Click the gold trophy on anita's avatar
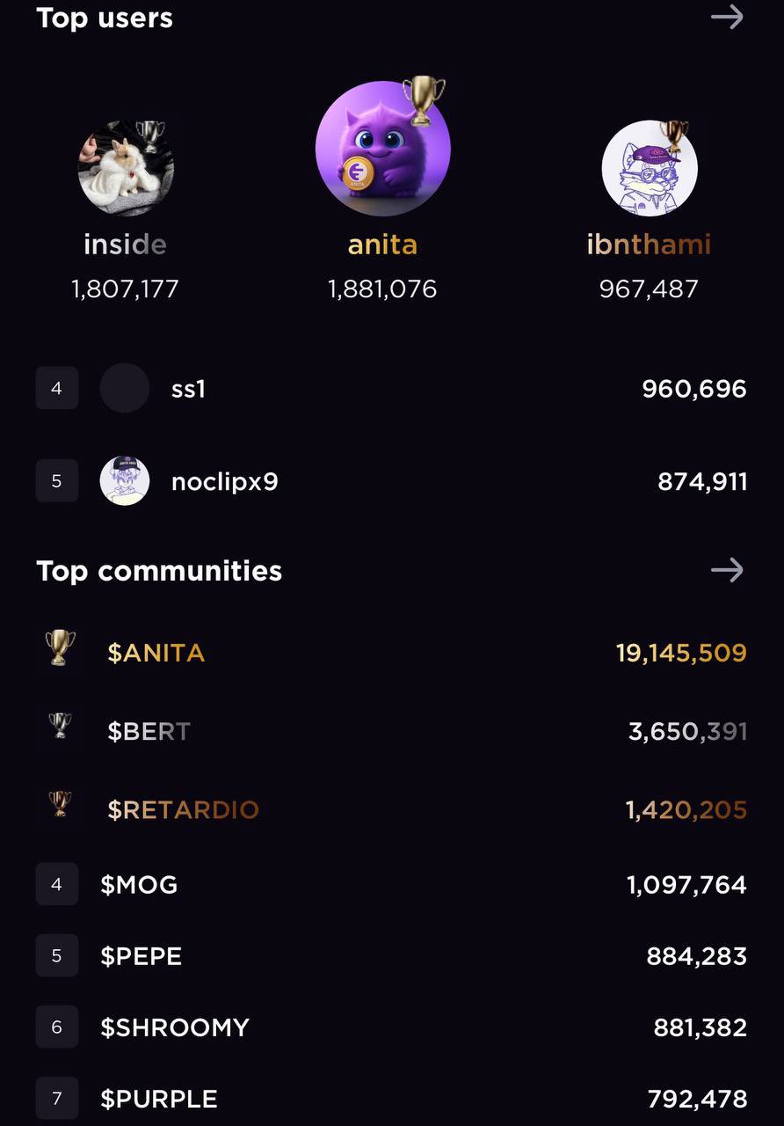Screen dimensions: 784x1126 click(423, 99)
